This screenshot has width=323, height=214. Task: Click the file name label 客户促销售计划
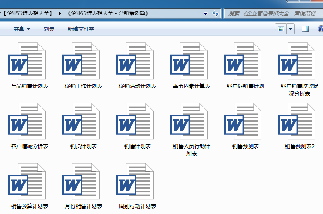[246, 86]
